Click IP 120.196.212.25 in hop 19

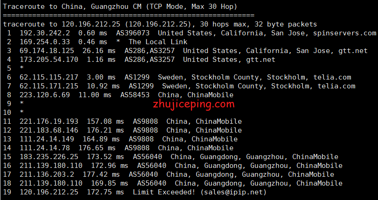coord(49,192)
